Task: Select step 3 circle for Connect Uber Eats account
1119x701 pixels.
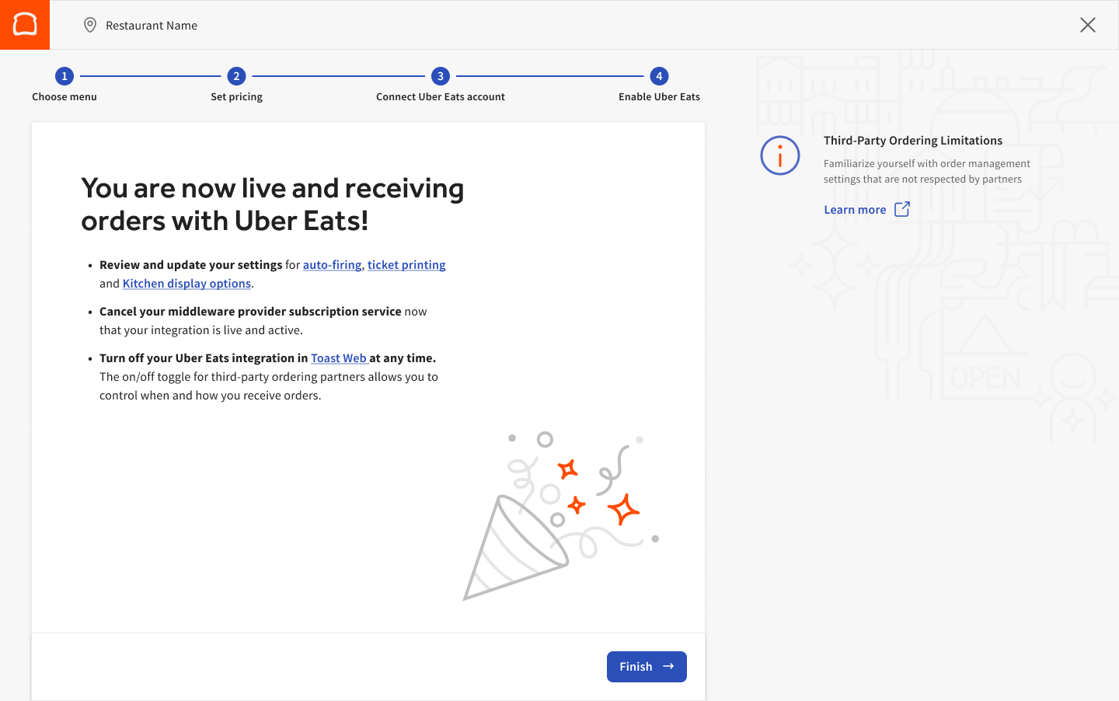Action: coord(440,76)
